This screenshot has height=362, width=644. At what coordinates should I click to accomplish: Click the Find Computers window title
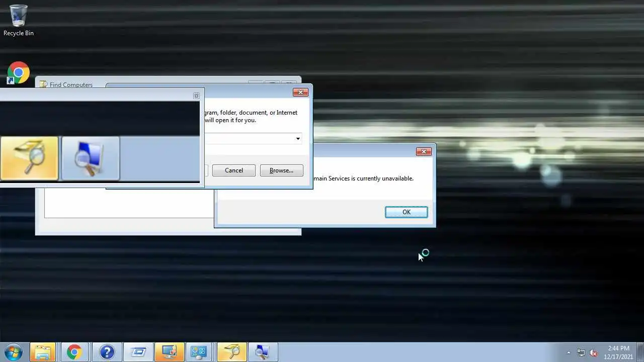pyautogui.click(x=71, y=85)
